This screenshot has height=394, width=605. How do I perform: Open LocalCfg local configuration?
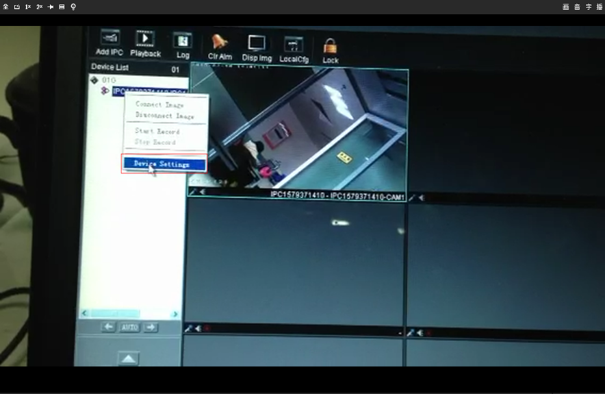294,47
